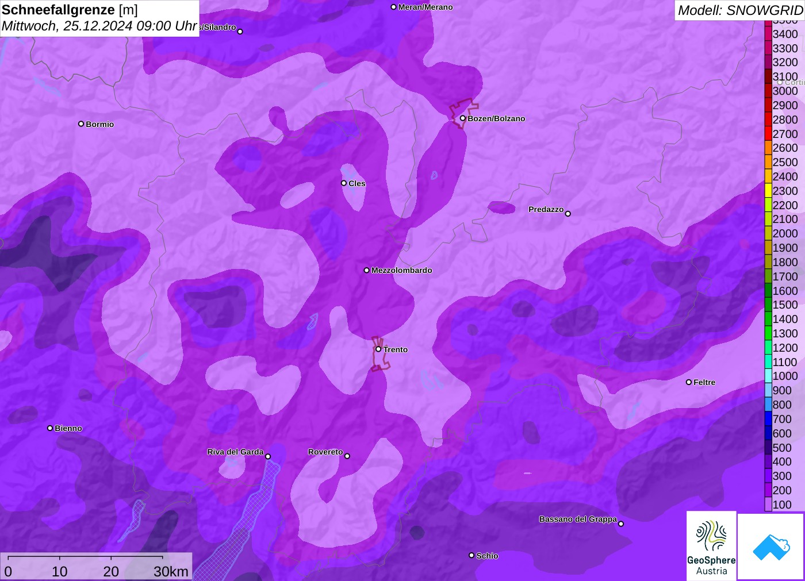Click the Bienno location marker
This screenshot has height=581, width=805.
coord(50,428)
